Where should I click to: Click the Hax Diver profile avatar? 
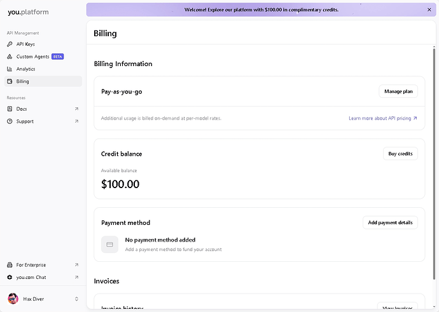pyautogui.click(x=13, y=299)
